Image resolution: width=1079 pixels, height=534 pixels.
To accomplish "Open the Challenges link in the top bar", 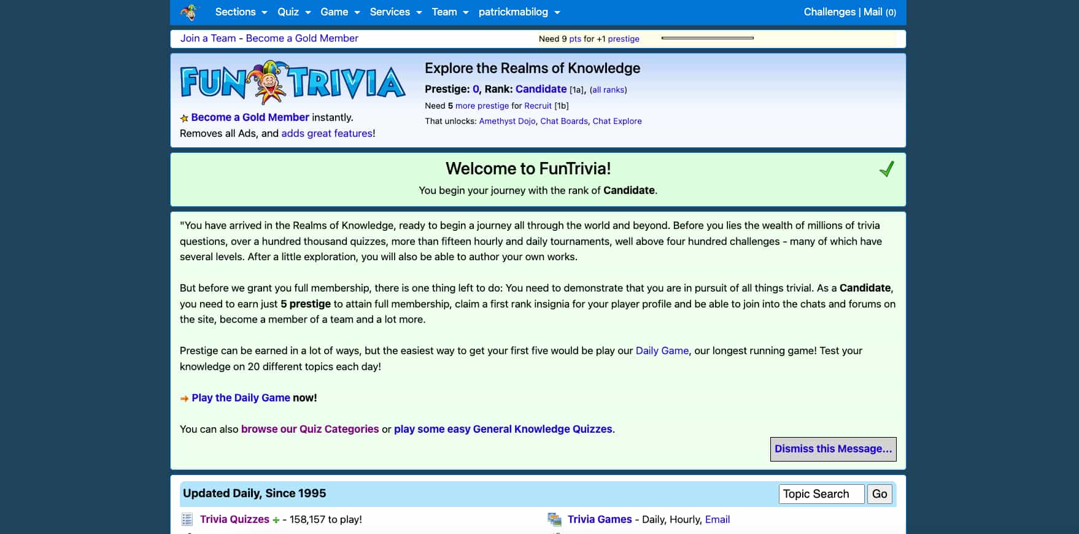I will [x=829, y=12].
